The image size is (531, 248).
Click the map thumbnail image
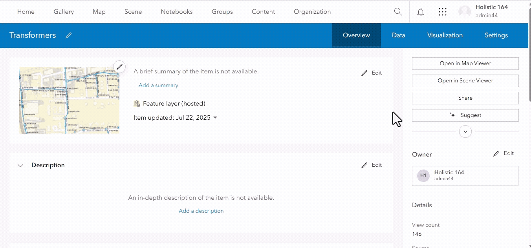click(x=69, y=100)
